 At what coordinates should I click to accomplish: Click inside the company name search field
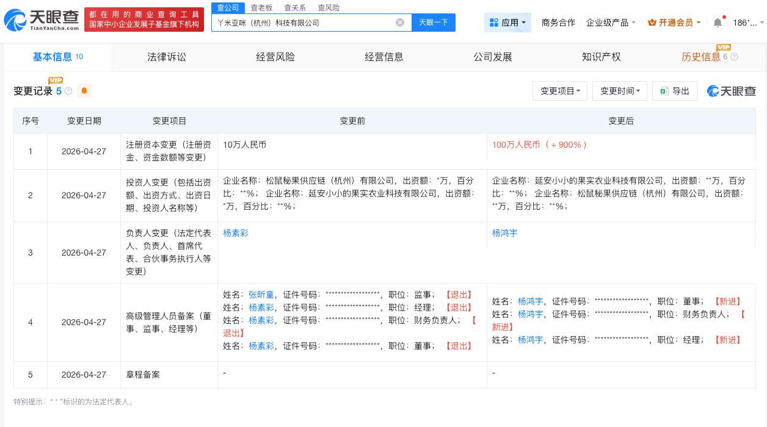coord(305,23)
